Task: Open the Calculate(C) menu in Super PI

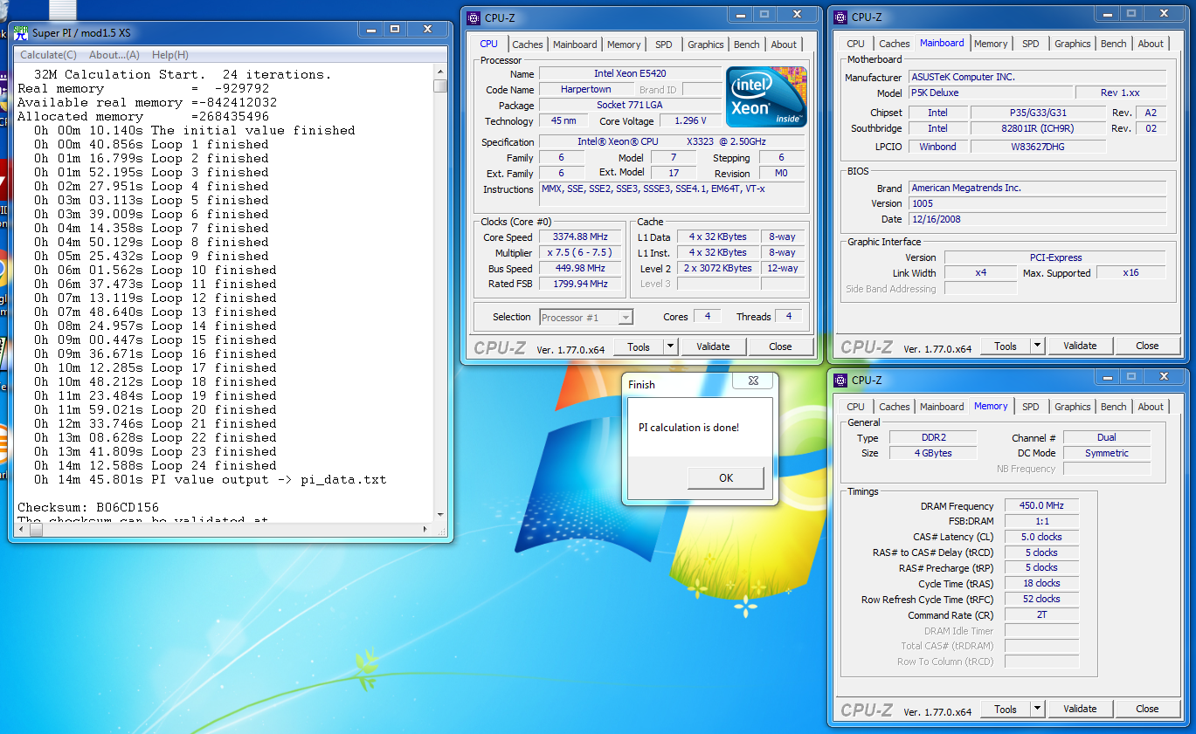Action: 48,55
